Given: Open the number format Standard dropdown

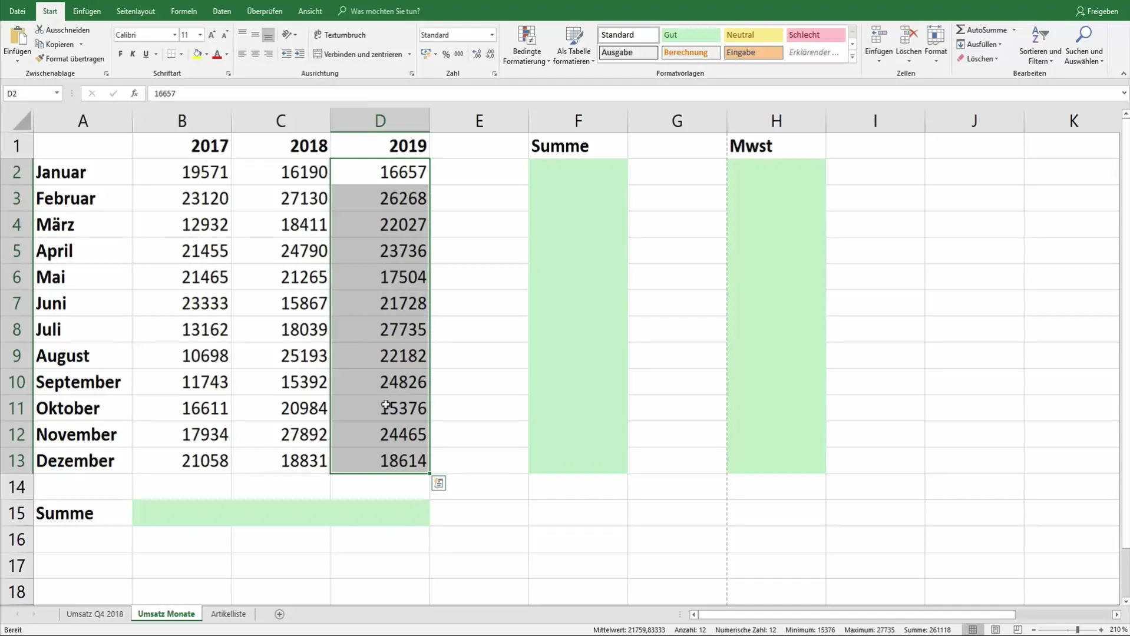Looking at the screenshot, I should point(492,35).
